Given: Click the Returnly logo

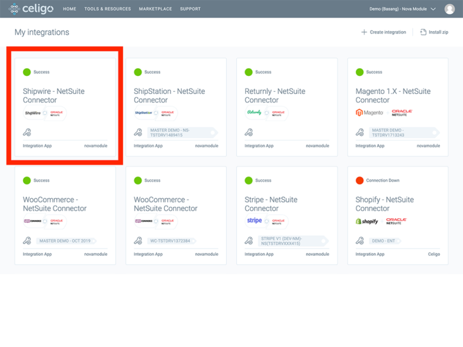Looking at the screenshot, I should [254, 112].
